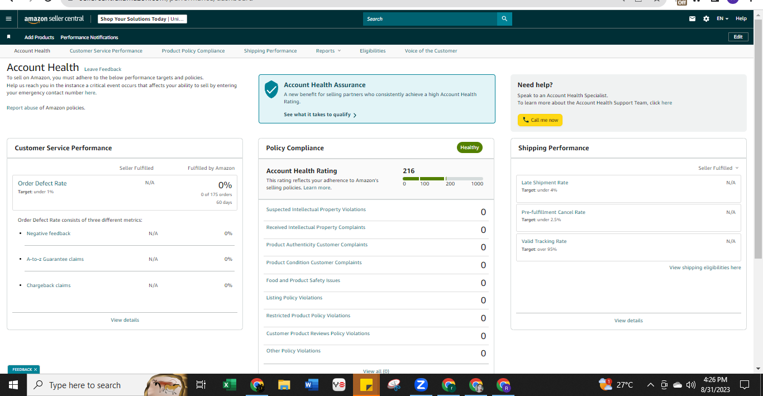Launch Excel from the taskbar
Image resolution: width=763 pixels, height=396 pixels.
(229, 385)
